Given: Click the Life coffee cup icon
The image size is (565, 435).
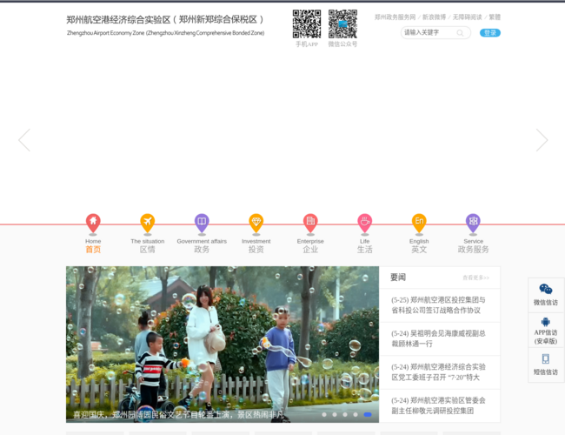Looking at the screenshot, I should click(x=365, y=224).
